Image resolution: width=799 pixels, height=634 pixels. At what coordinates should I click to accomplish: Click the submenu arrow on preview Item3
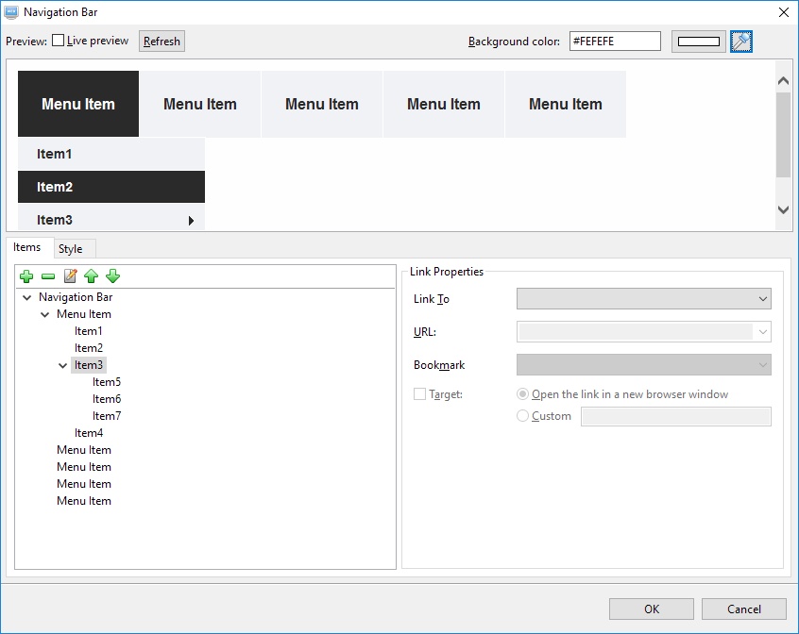point(191,221)
